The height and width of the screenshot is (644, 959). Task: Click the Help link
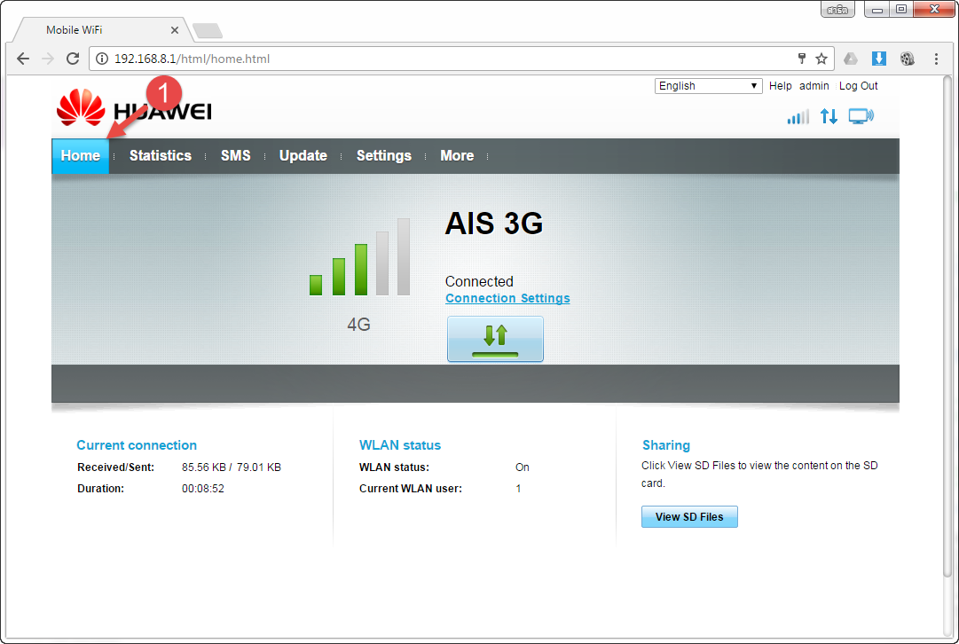[x=781, y=86]
